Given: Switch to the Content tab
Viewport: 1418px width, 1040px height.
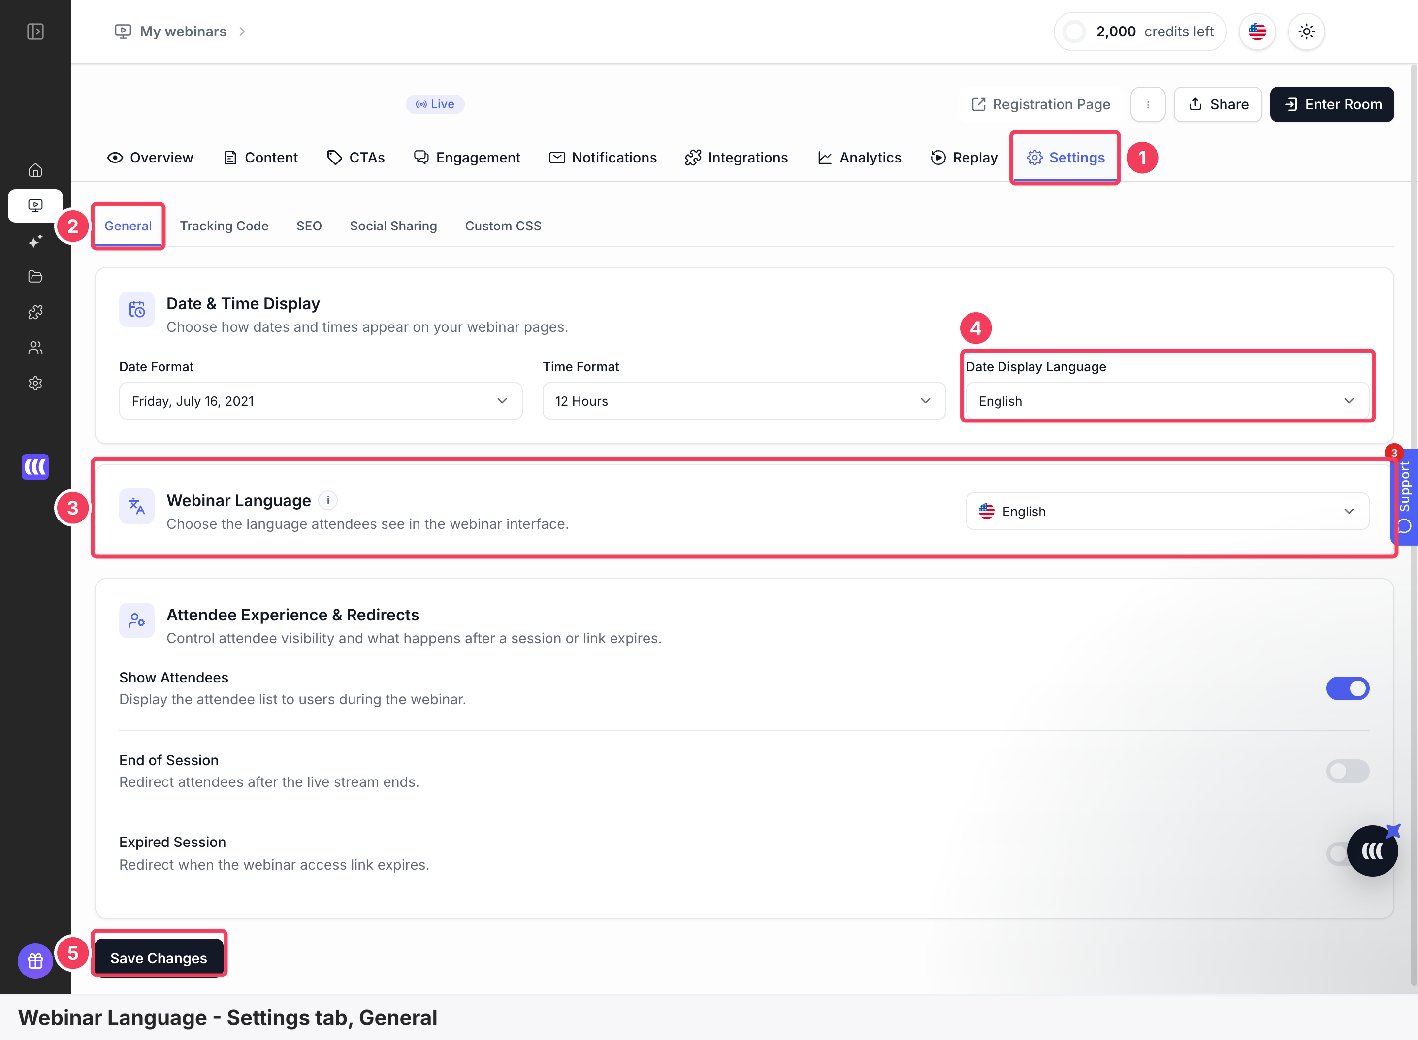Looking at the screenshot, I should click(x=260, y=158).
